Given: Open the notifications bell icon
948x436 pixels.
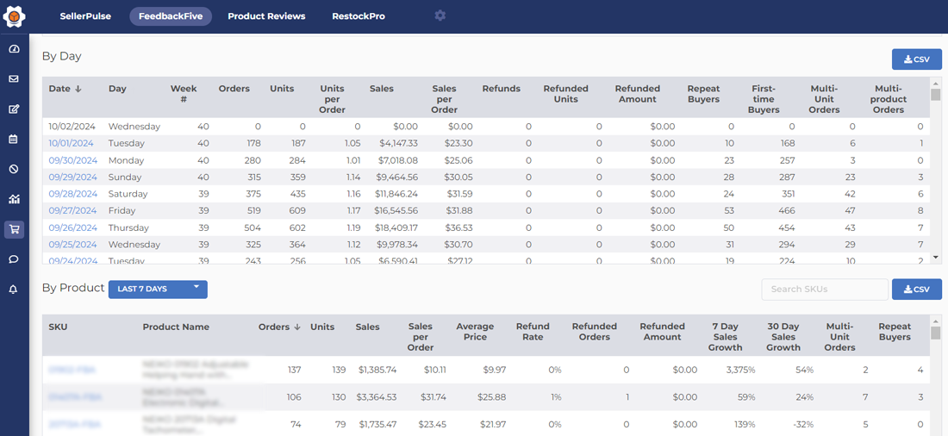Looking at the screenshot, I should pyautogui.click(x=14, y=290).
